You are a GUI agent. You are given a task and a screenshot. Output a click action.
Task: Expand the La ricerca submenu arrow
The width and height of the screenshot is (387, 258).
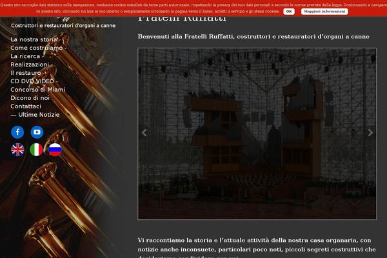43,57
